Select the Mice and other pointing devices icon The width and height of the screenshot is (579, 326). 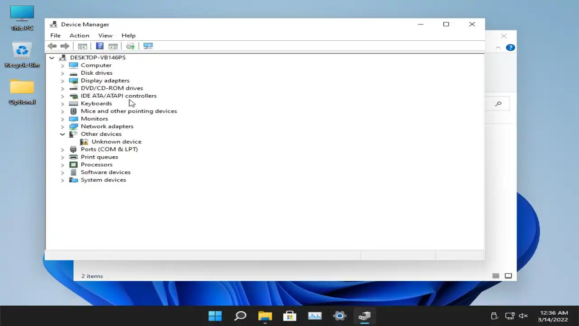click(73, 111)
